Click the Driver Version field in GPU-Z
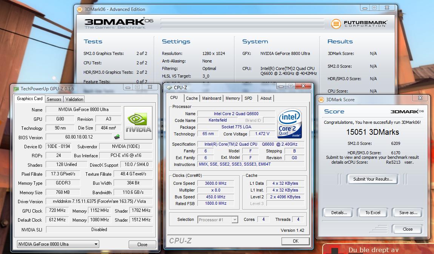Image resolution: width=434 pixels, height=254 pixels. click(x=99, y=201)
